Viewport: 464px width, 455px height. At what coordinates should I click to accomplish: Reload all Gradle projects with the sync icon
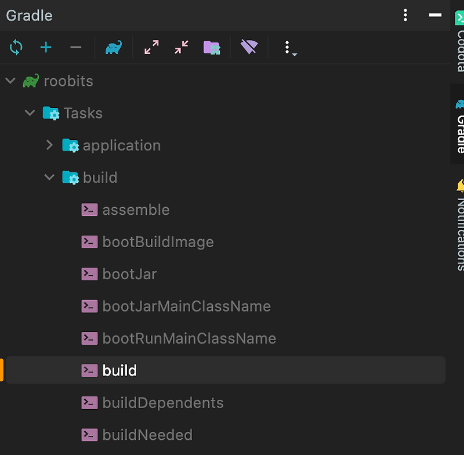[x=16, y=47]
